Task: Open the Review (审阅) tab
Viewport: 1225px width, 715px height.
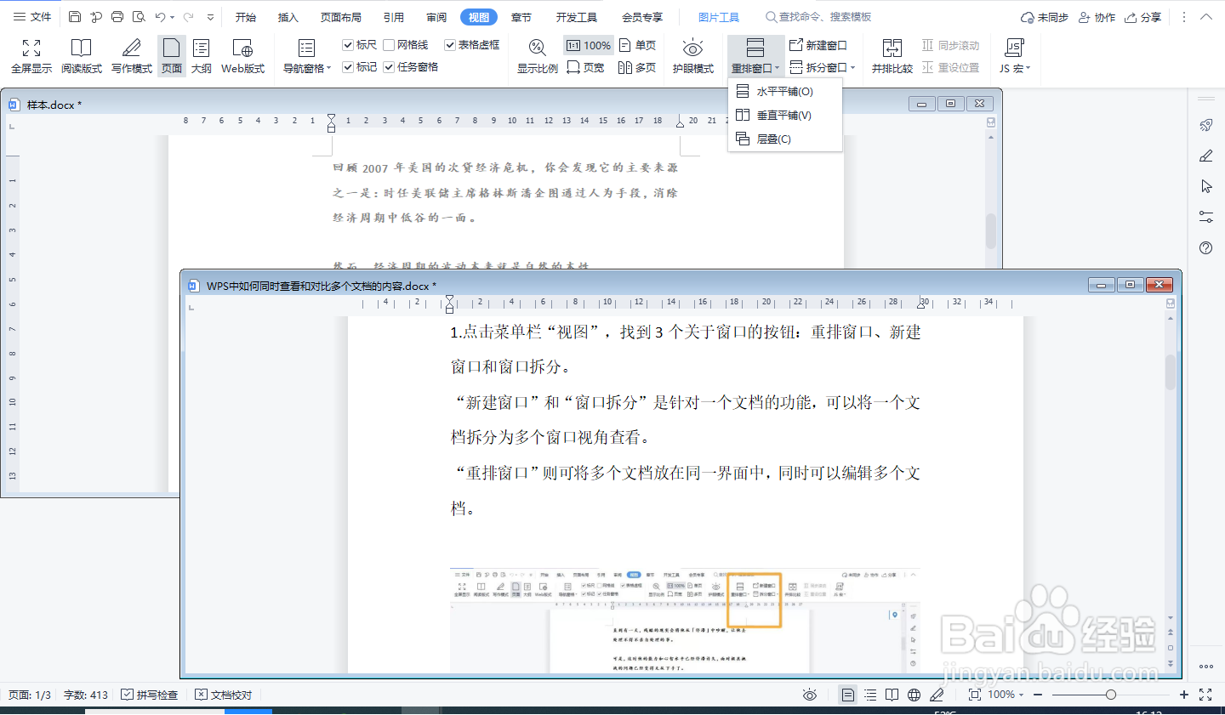Action: tap(436, 17)
